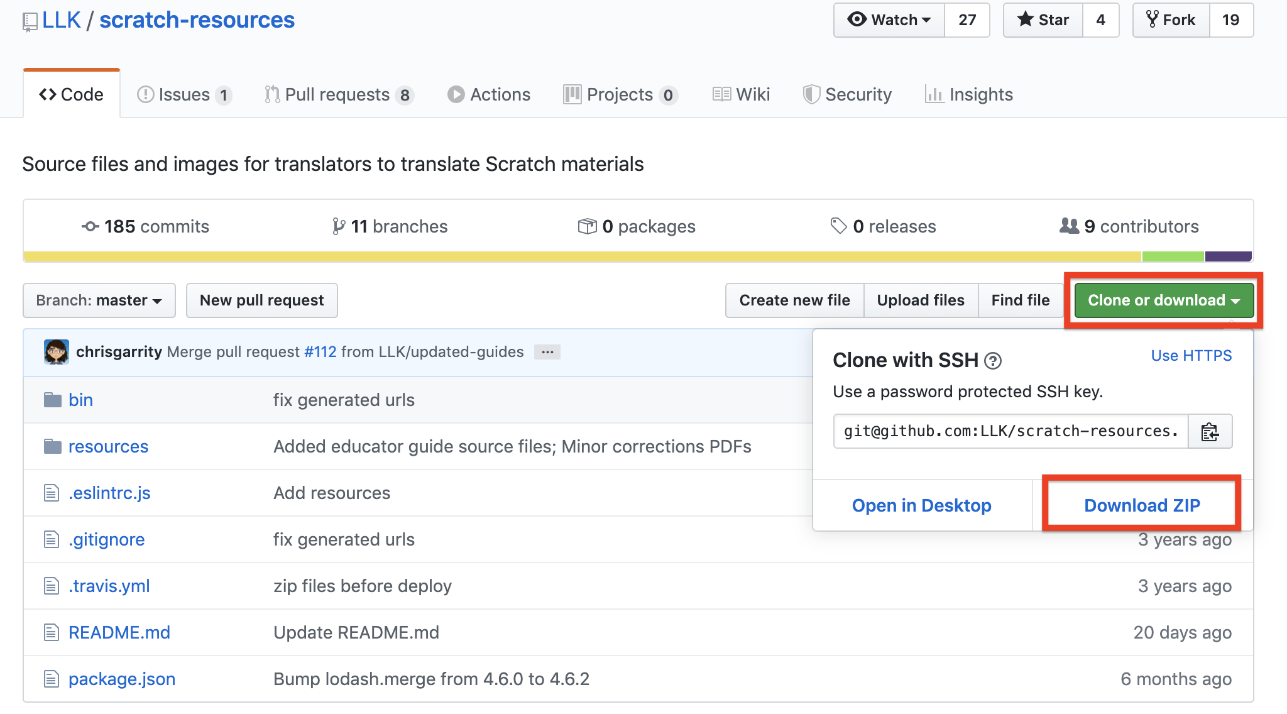Click the package.json file icon
This screenshot has width=1287, height=714.
(52, 679)
